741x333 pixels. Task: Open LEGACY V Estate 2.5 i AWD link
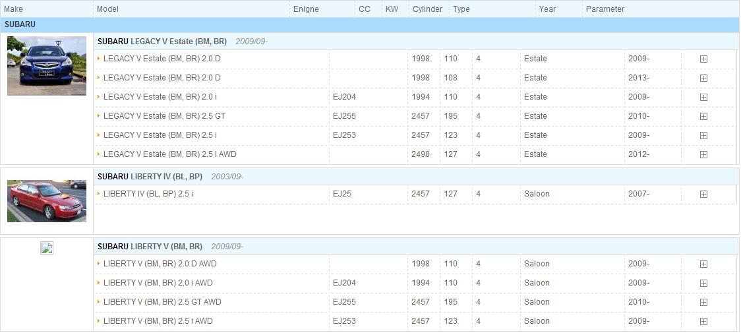(x=169, y=154)
